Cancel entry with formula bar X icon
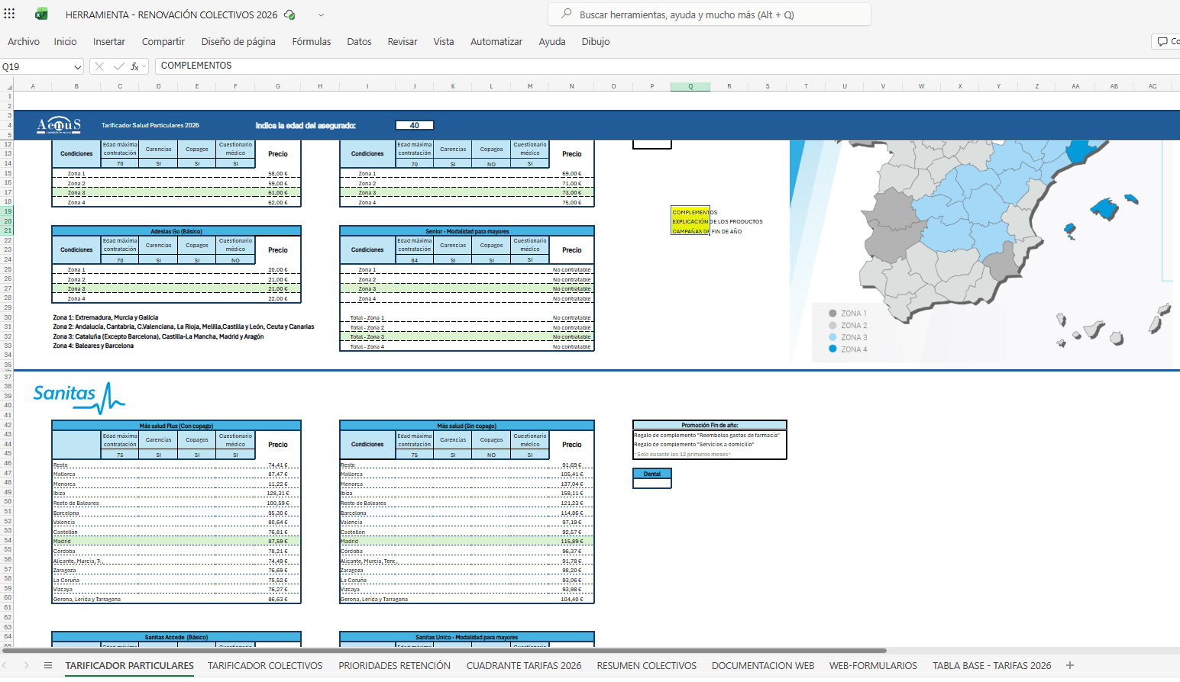Viewport: 1180px width, 682px height. (x=99, y=66)
